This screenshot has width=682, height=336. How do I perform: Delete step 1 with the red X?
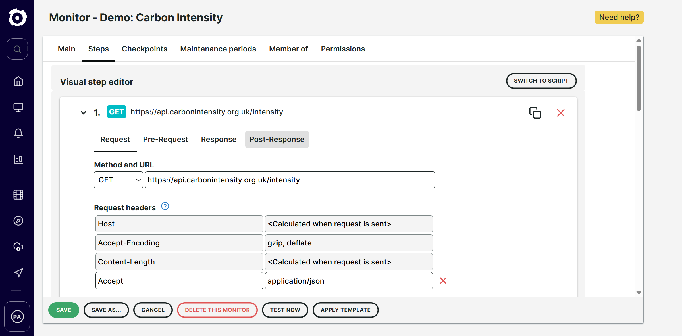click(561, 113)
